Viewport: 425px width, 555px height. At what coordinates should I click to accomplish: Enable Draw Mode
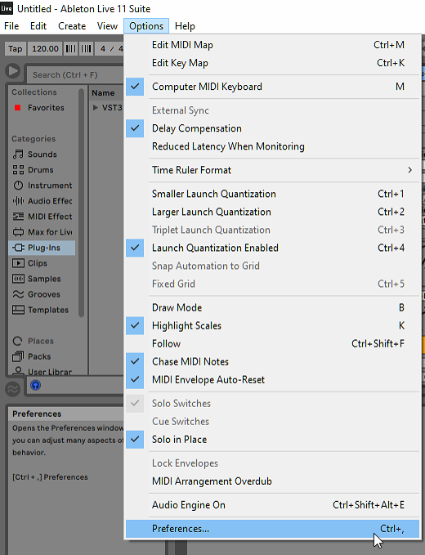tap(272, 308)
